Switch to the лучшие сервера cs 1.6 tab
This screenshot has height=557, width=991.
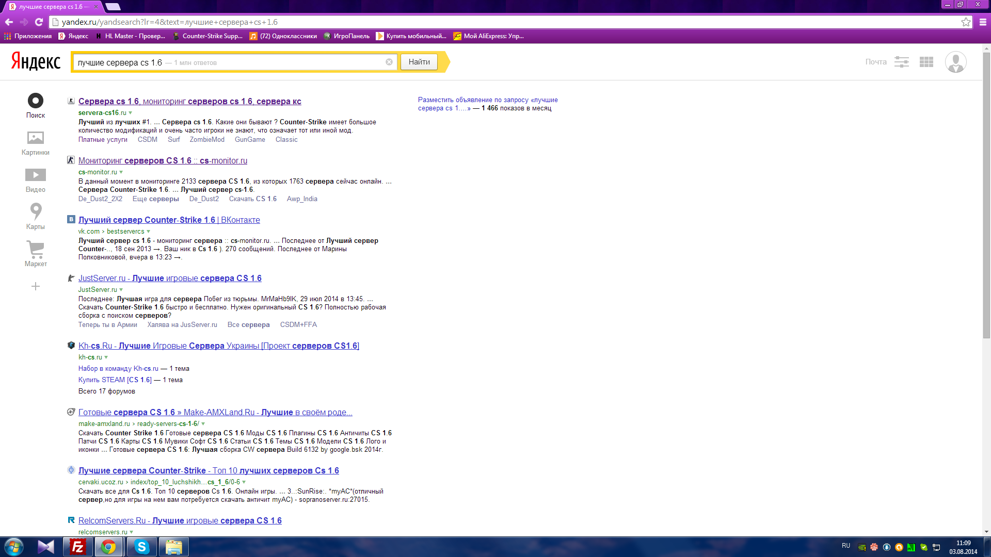click(53, 7)
